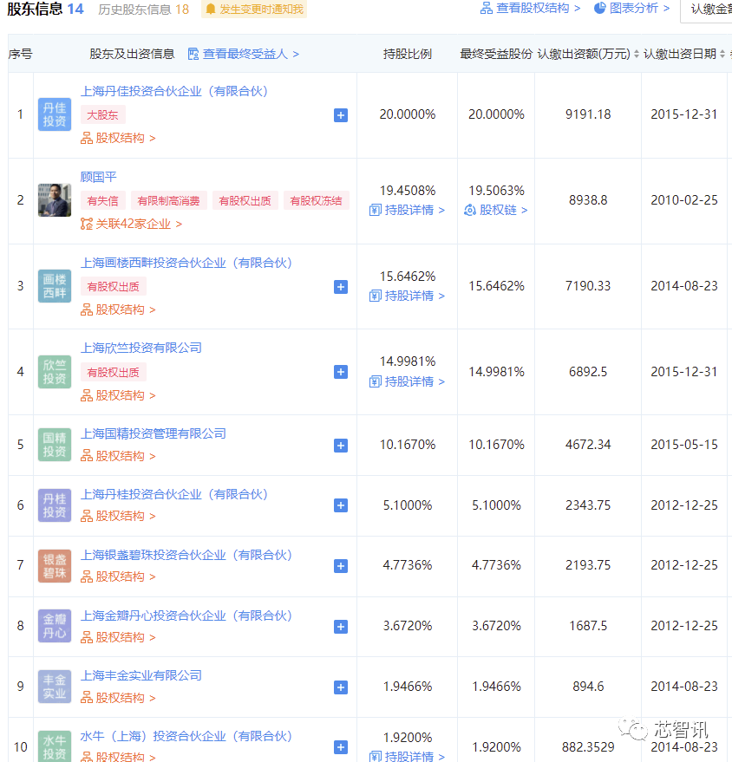The height and width of the screenshot is (762, 732).
Task: Expand the 上海欣竺投资有限公司 row plus button
Action: point(341,372)
